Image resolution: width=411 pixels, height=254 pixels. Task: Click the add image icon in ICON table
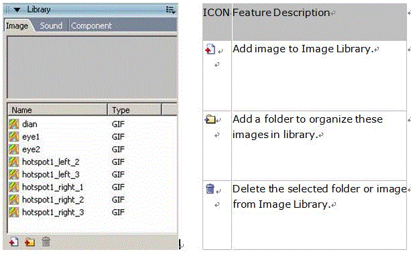[210, 49]
